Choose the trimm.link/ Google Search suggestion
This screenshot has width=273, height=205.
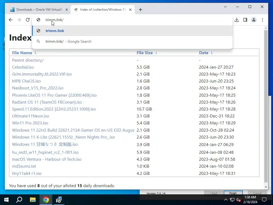(x=132, y=41)
